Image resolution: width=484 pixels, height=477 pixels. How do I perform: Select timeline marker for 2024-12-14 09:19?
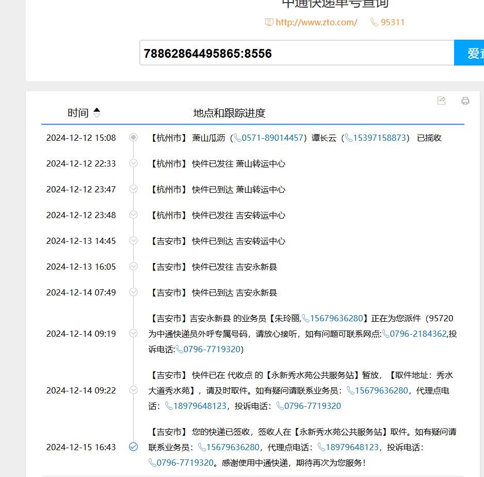point(133,333)
